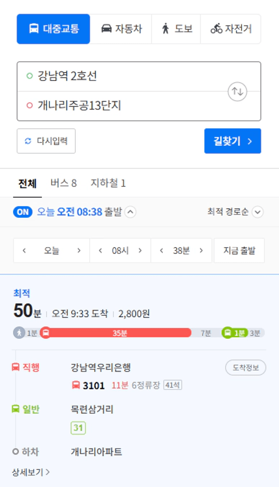
Task: Collapse the departure time picker chevron
Action: [131, 212]
